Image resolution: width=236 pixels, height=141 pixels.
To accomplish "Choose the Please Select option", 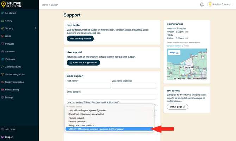I will pyautogui.click(x=110, y=107).
